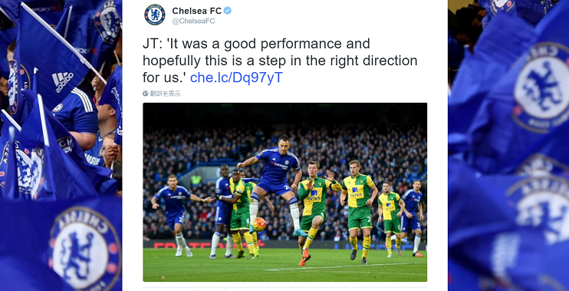569x291 pixels.
Task: Click the football in the match photo
Action: (x=258, y=224)
